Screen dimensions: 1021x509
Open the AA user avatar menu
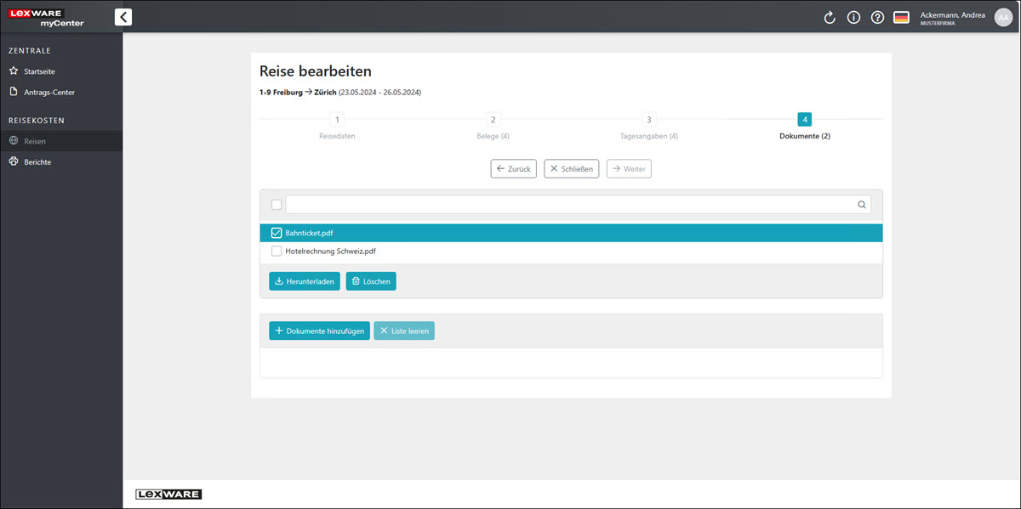(x=1003, y=18)
